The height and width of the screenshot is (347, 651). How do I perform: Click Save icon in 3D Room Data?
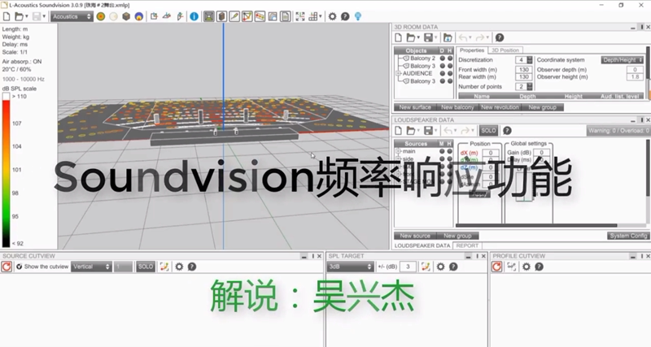point(429,37)
